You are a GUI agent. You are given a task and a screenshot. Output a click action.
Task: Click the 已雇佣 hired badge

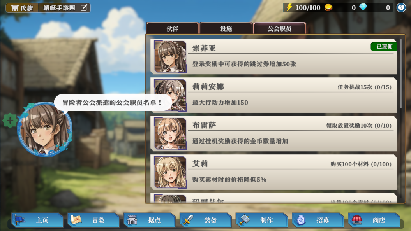tap(384, 47)
